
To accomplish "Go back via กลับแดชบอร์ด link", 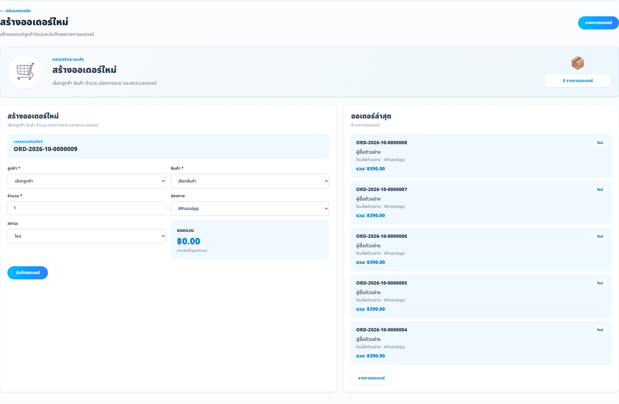I will coord(15,11).
